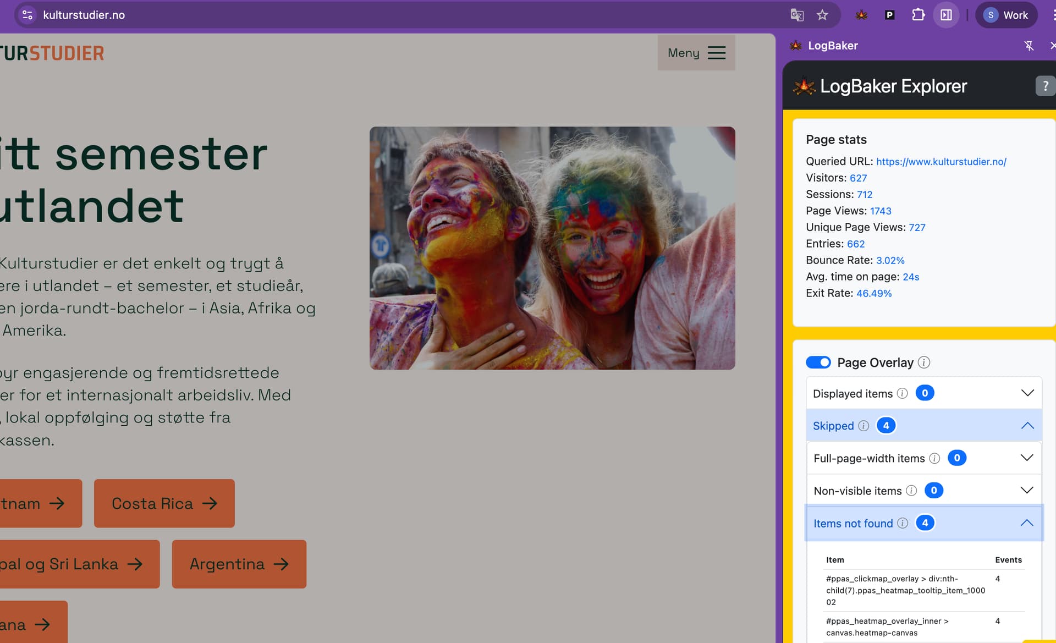This screenshot has height=643, width=1056.
Task: Click the LogBaker panel title
Action: 833,46
